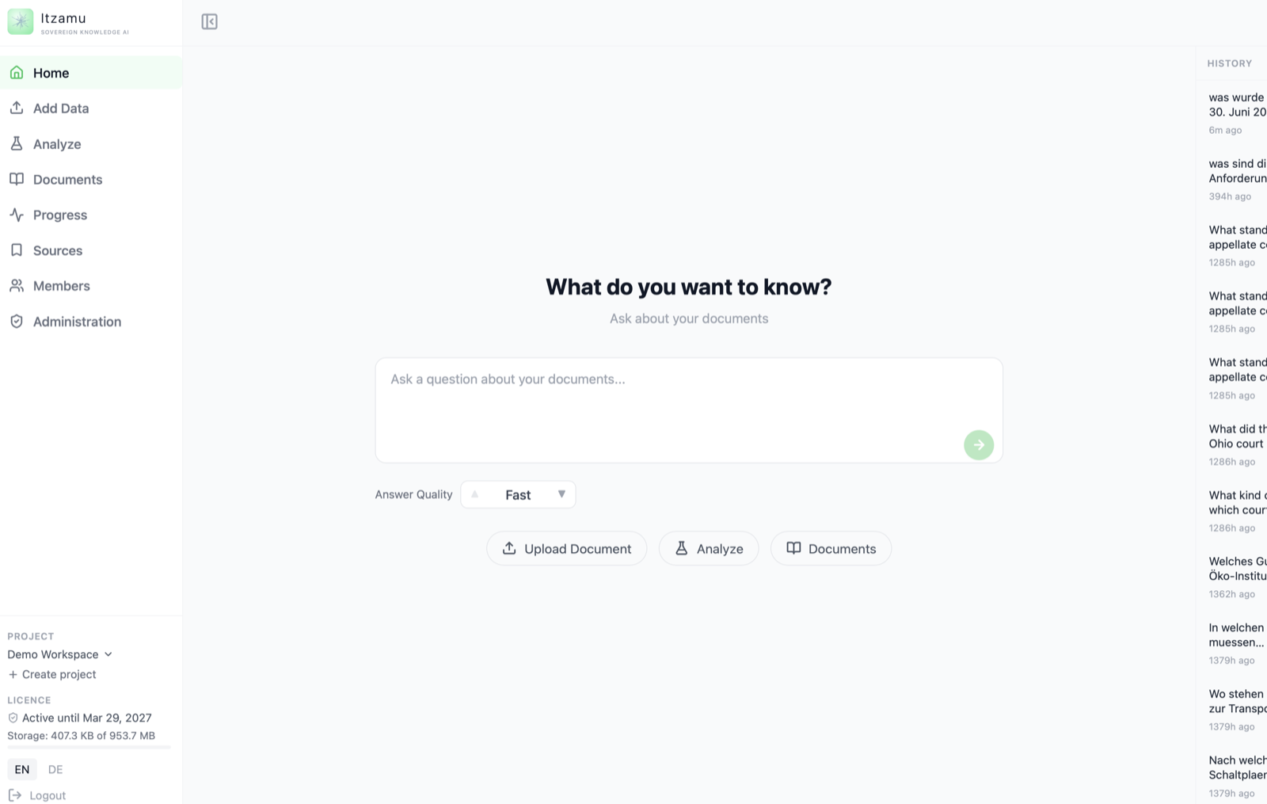The height and width of the screenshot is (804, 1267).
Task: Collapse the sidebar with the panel icon
Action: pyautogui.click(x=209, y=21)
